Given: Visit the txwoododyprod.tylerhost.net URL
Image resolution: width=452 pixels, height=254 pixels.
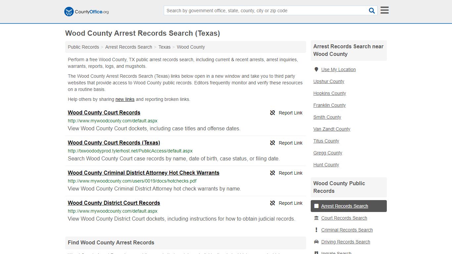Looking at the screenshot, I should 130,151.
